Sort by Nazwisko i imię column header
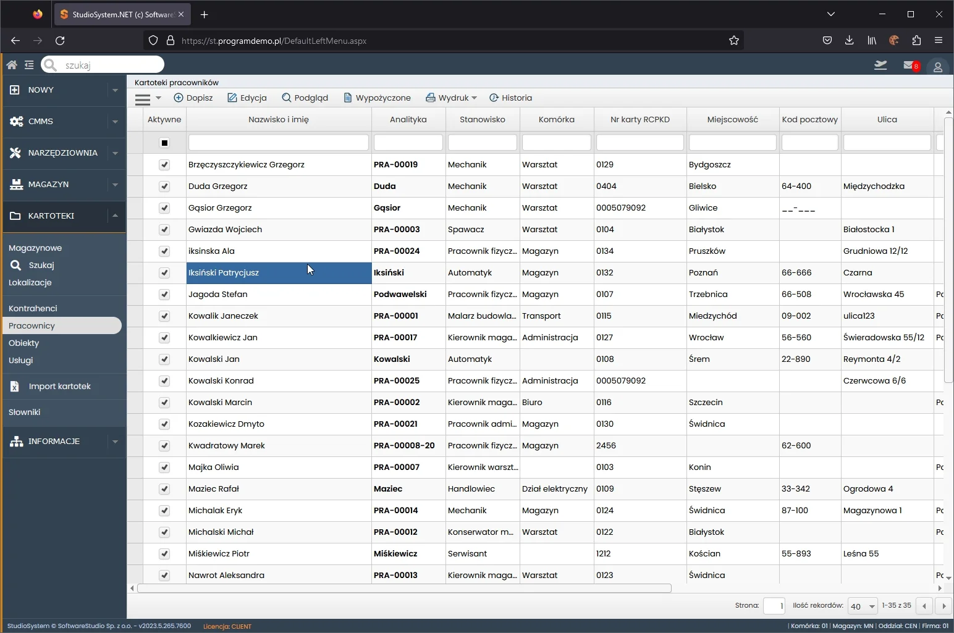 [x=279, y=119]
